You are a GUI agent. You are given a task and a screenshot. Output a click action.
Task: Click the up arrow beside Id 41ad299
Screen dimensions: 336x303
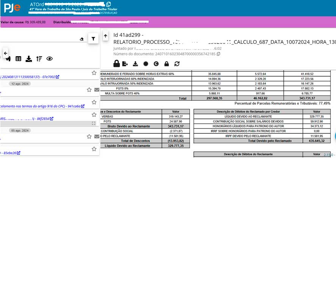105,36
